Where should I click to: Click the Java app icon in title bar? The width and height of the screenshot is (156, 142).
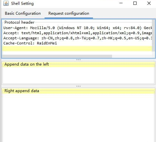(6, 3)
